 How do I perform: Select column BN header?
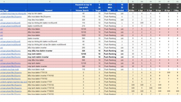[151, 2]
